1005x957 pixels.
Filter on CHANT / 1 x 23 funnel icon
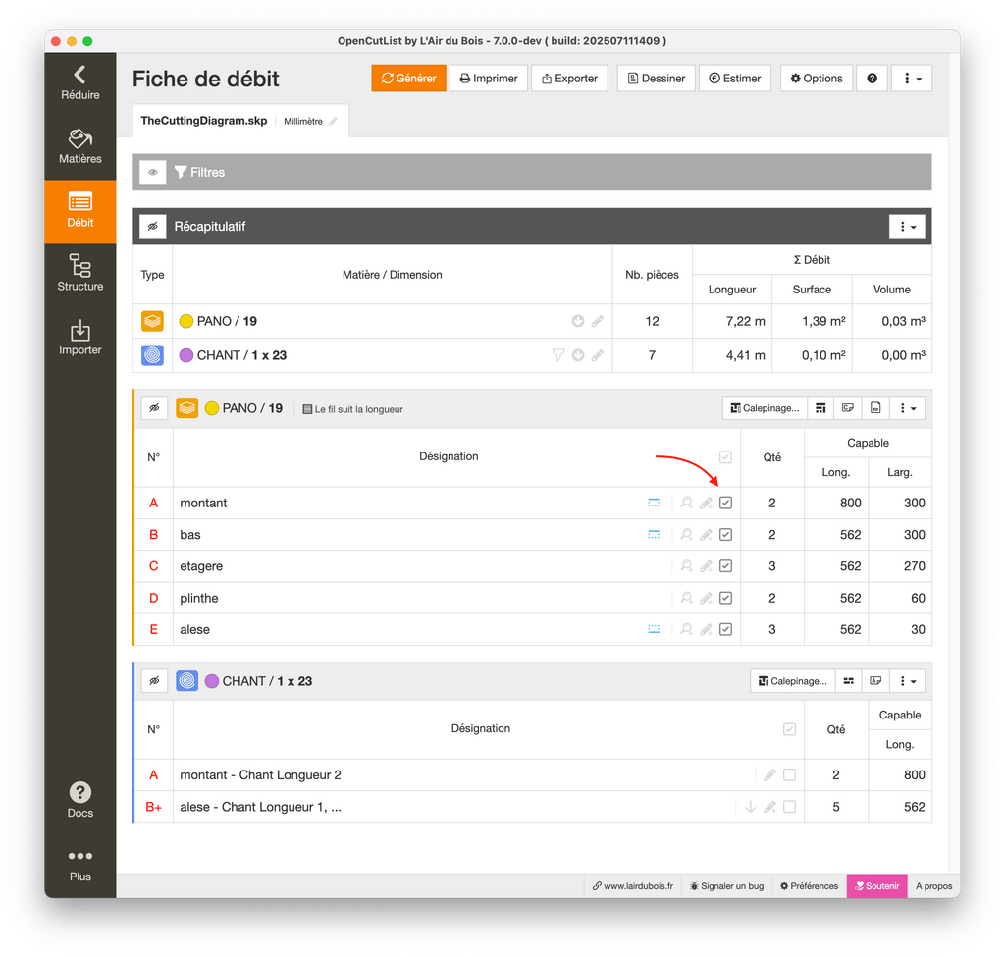(x=558, y=355)
